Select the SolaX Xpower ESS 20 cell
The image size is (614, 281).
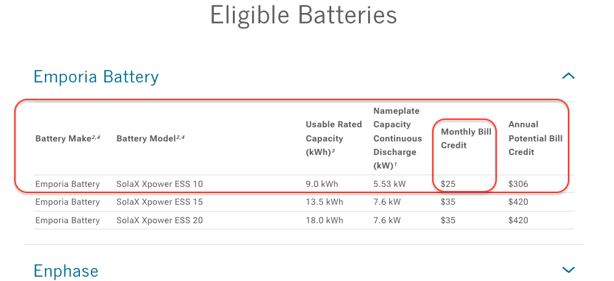point(160,220)
